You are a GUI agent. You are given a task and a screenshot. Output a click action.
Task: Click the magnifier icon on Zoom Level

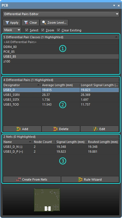(44, 23)
